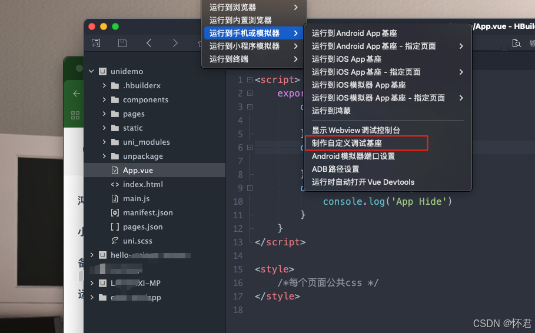Open pages.json in the project tree
Screen dimensions: 535x333
155,227
